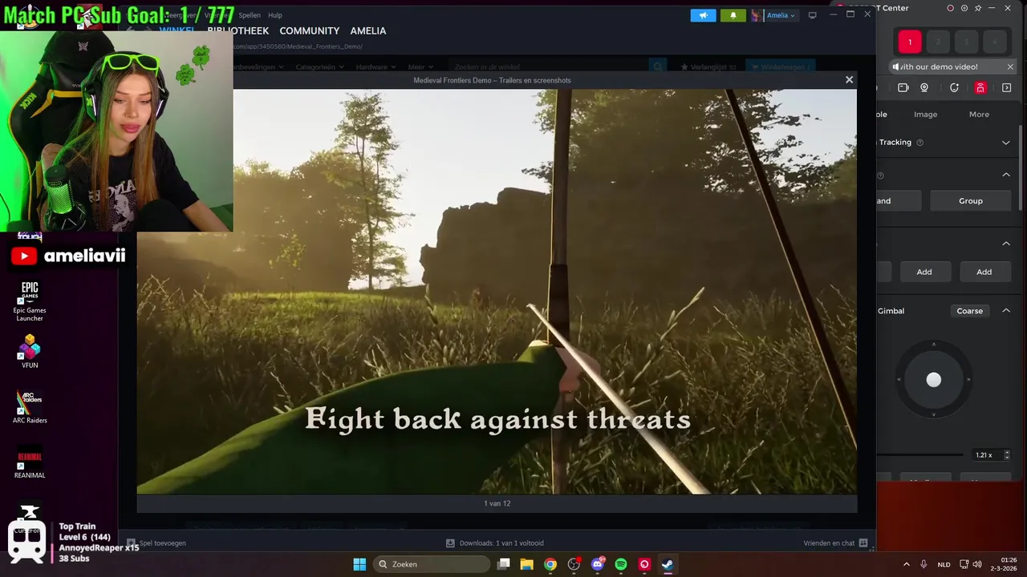The height and width of the screenshot is (577, 1027).
Task: Pan gimbal right with the right arrow
Action: tap(968, 380)
